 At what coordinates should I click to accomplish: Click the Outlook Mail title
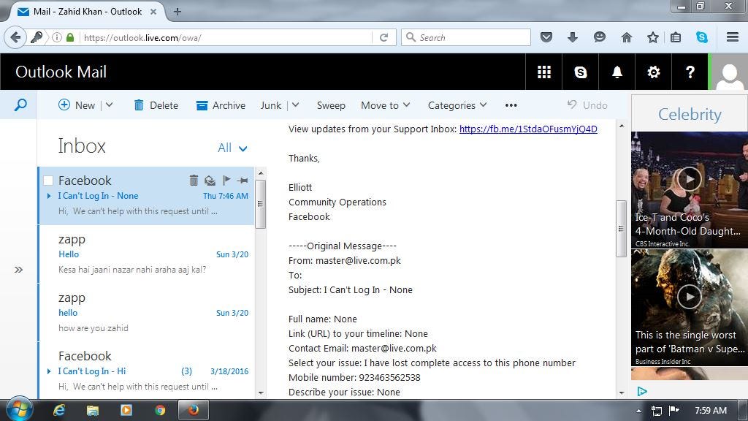61,72
